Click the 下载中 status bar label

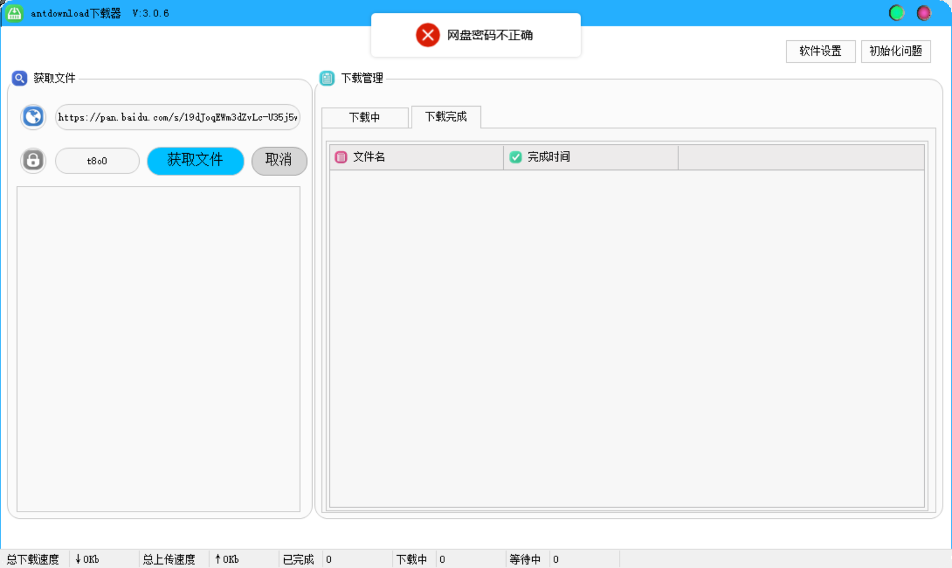click(x=412, y=559)
